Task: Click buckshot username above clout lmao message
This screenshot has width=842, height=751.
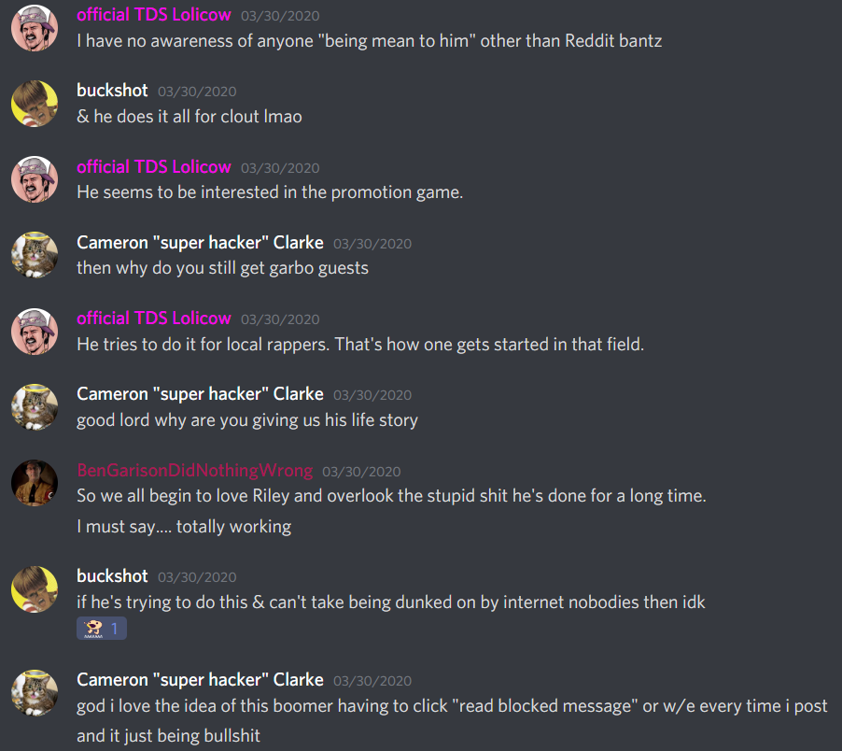Action: pyautogui.click(x=112, y=91)
